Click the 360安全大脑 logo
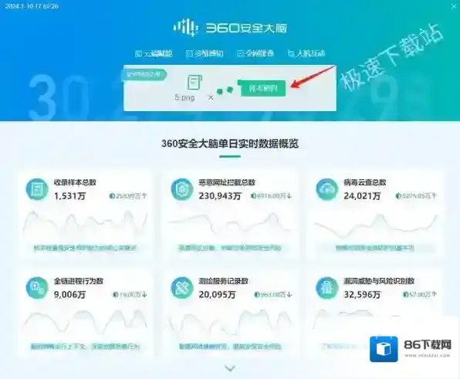 click(x=230, y=28)
